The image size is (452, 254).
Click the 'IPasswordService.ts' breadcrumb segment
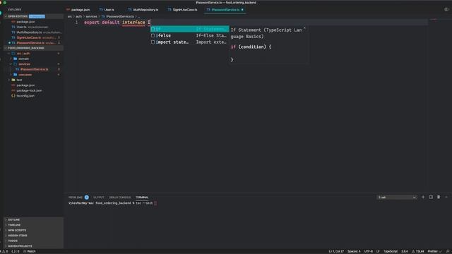[120, 16]
